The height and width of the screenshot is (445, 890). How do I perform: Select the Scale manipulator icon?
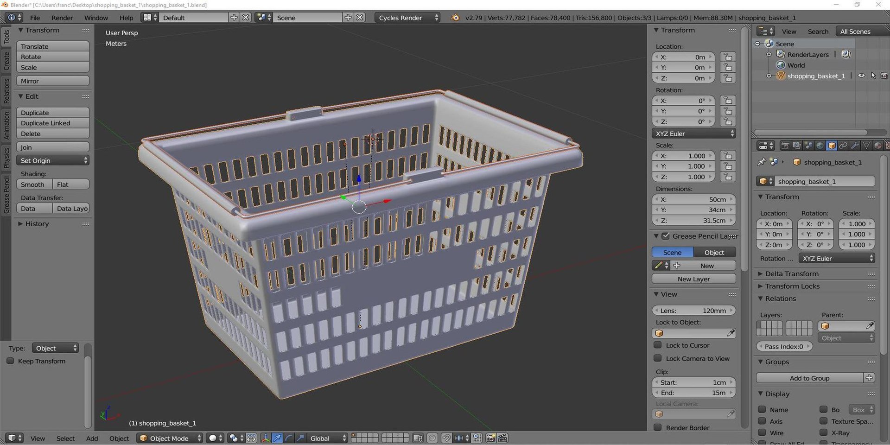click(x=300, y=438)
